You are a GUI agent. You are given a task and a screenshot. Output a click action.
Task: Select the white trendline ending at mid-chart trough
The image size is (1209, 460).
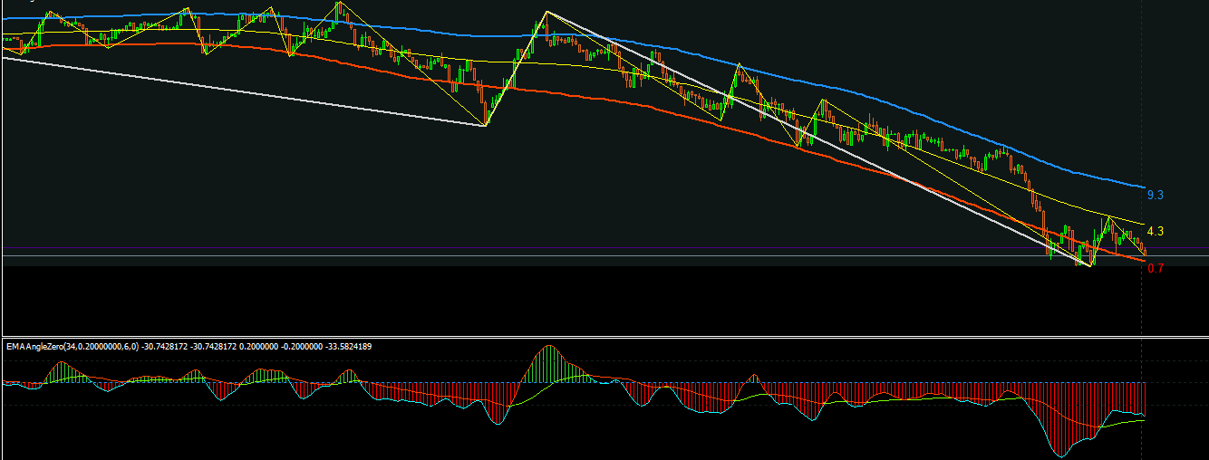click(x=245, y=91)
